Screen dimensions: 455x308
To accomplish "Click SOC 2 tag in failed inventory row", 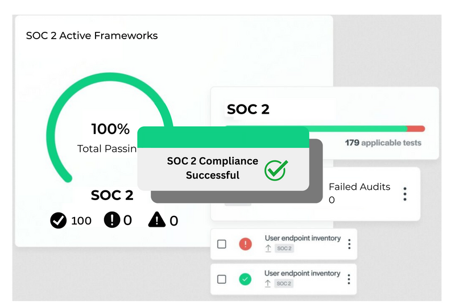I will (x=284, y=248).
